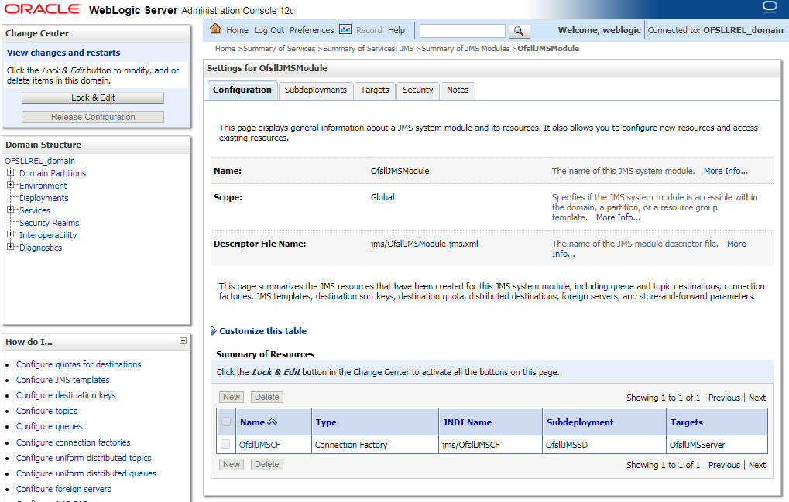Click Summary of Services: JMS breadcrumb
789x502 pixels.
coord(369,48)
